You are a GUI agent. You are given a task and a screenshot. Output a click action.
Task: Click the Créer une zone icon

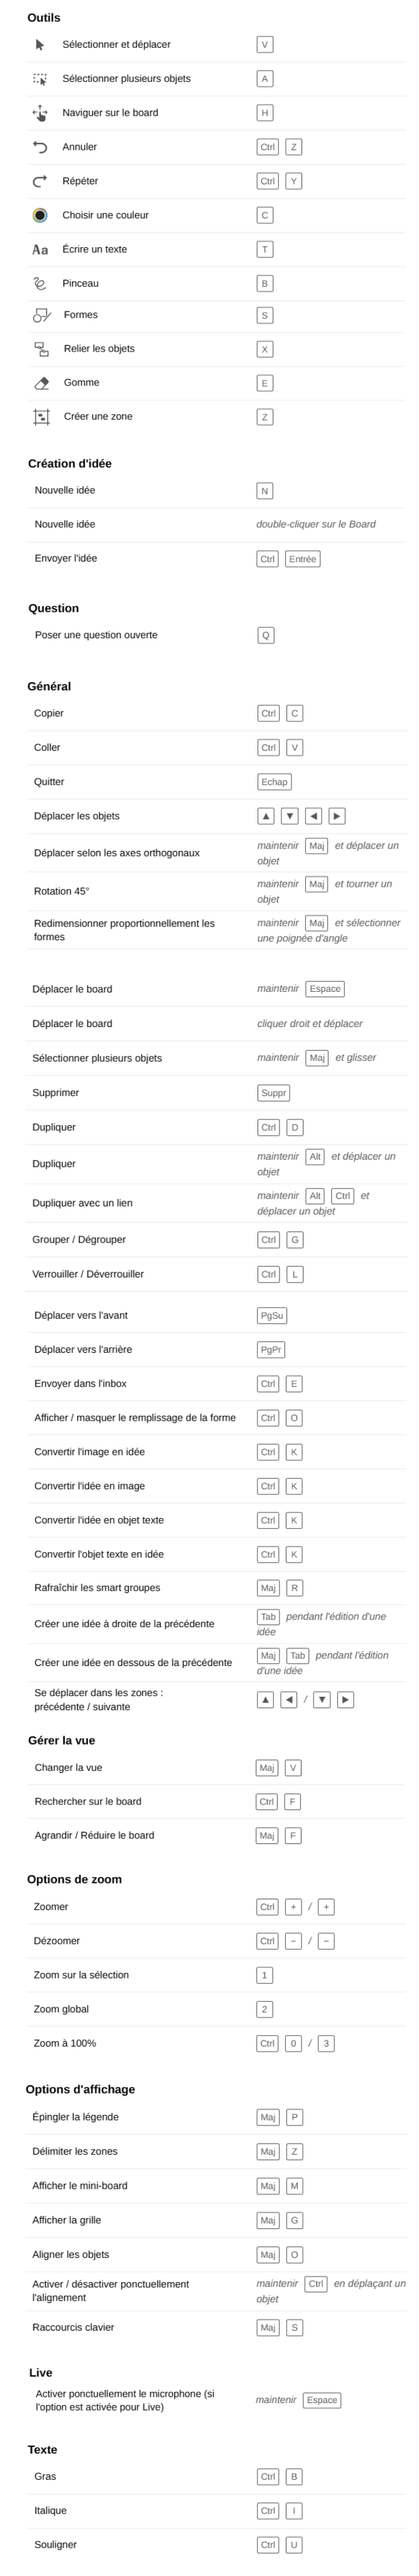pyautogui.click(x=42, y=417)
